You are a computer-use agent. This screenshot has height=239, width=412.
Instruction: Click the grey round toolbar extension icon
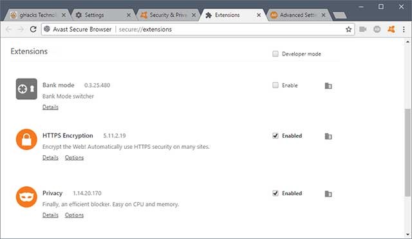377,29
